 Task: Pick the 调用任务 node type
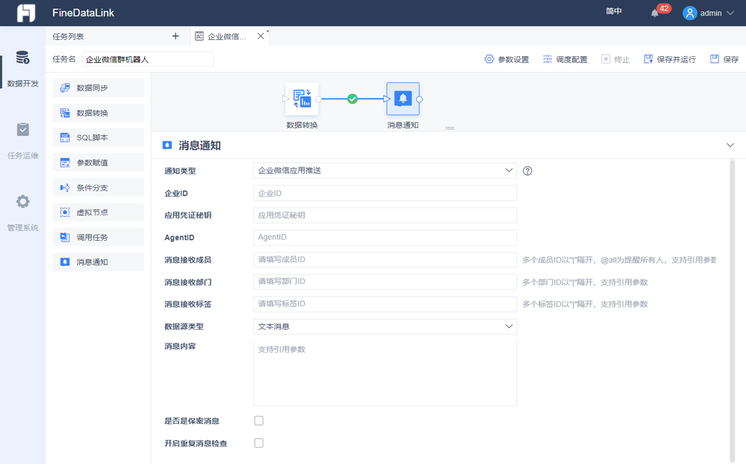click(98, 237)
